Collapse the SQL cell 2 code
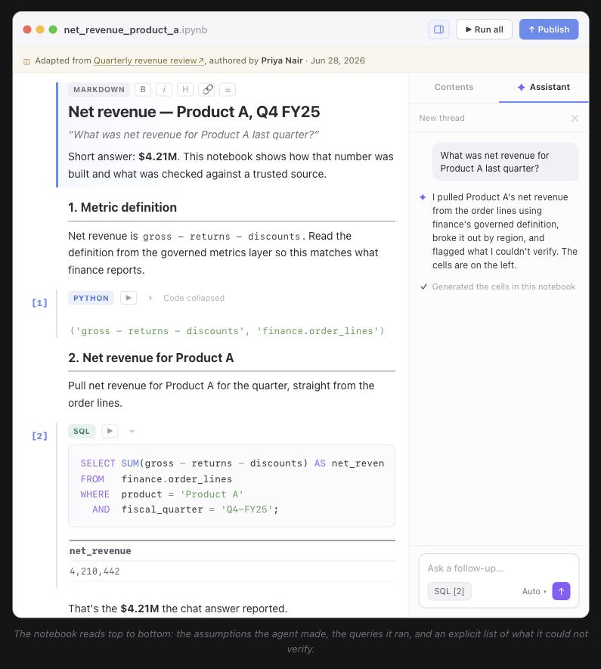601x669 pixels. pos(132,431)
